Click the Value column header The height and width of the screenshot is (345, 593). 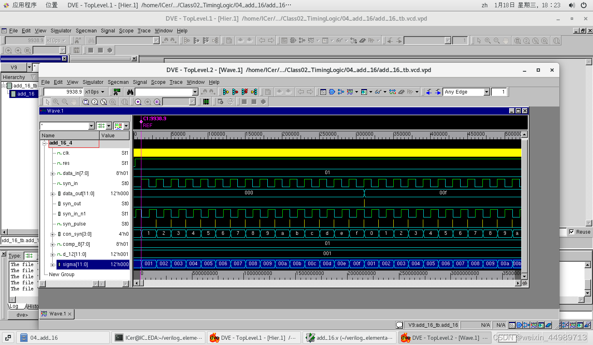coord(115,136)
